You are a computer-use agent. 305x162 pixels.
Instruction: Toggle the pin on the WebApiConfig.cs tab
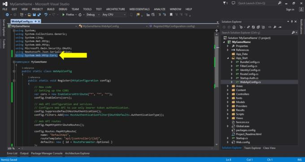click(x=35, y=21)
